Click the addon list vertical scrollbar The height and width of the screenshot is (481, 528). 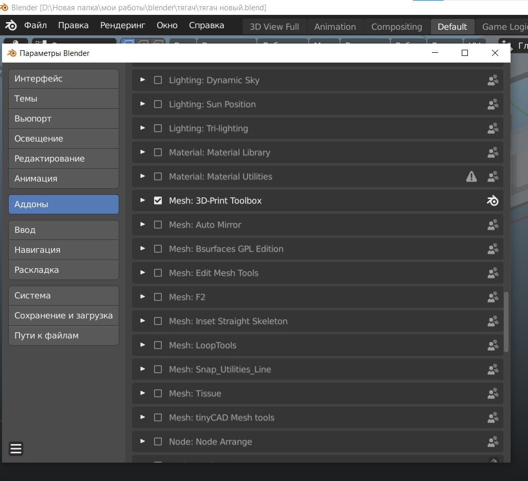click(x=506, y=322)
